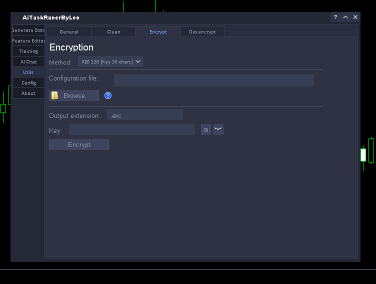This screenshot has width=376, height=284.
Task: Switch to the General tab
Action: [69, 32]
